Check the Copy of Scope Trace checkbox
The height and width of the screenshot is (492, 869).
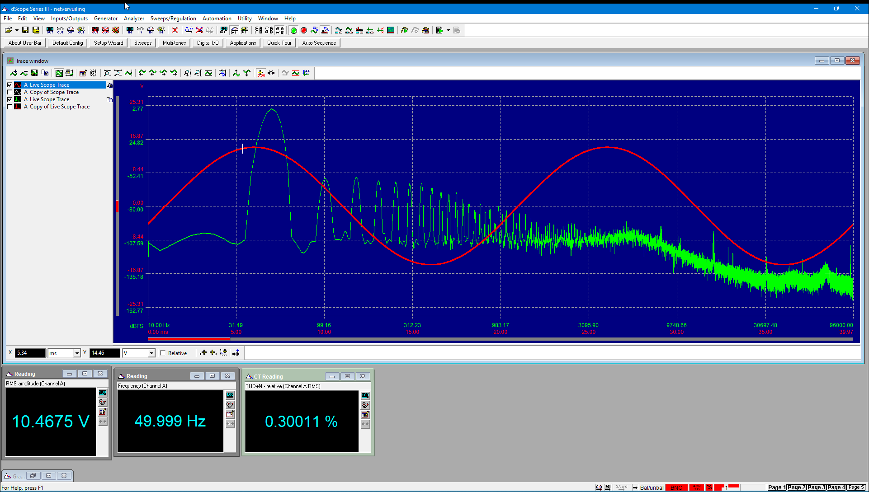click(x=9, y=92)
